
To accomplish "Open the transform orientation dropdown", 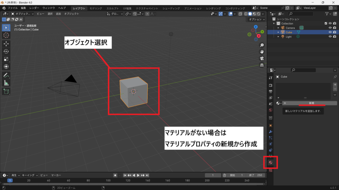I will tap(115, 14).
